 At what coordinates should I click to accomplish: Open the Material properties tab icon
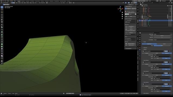point(140,59)
